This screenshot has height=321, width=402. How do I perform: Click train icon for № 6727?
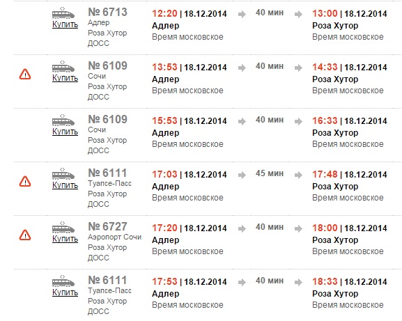pos(63,228)
